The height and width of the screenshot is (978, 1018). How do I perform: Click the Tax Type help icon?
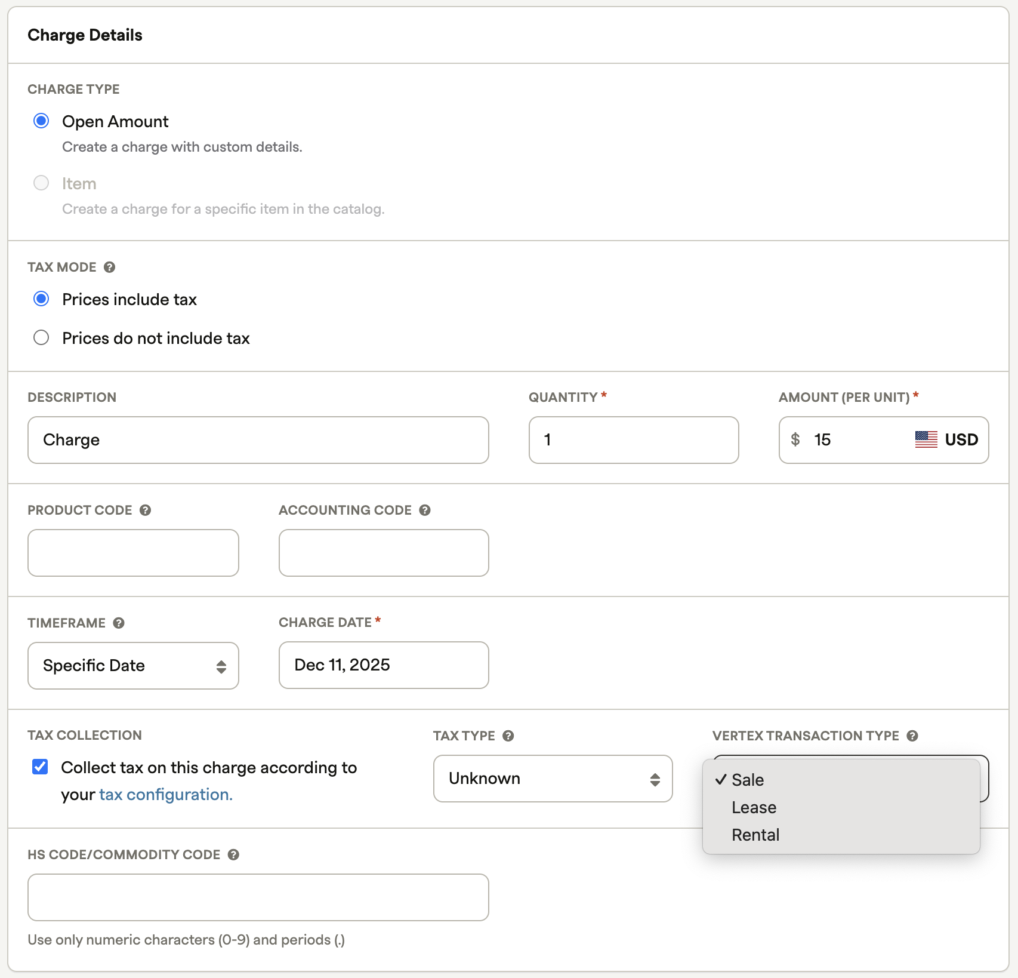pyautogui.click(x=508, y=736)
